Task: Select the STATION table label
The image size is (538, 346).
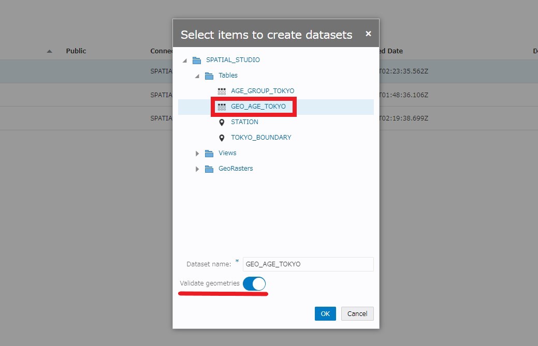Action: [x=244, y=122]
